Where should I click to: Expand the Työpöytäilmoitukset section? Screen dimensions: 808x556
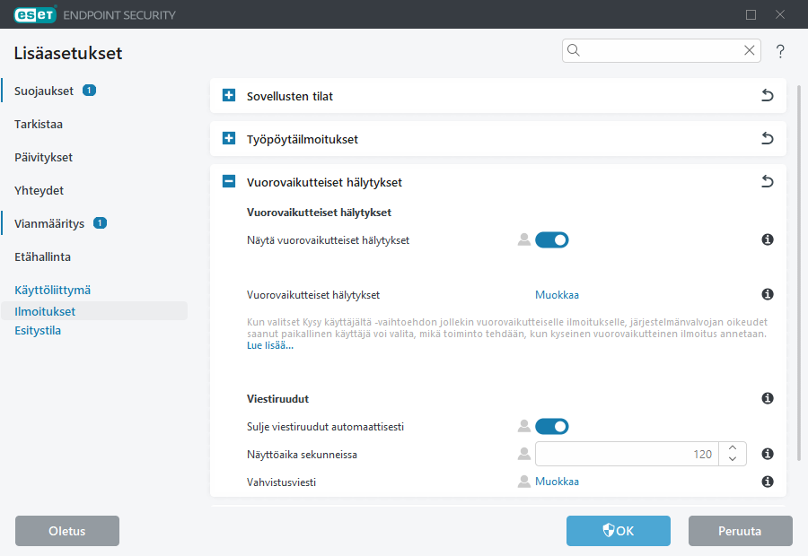229,138
